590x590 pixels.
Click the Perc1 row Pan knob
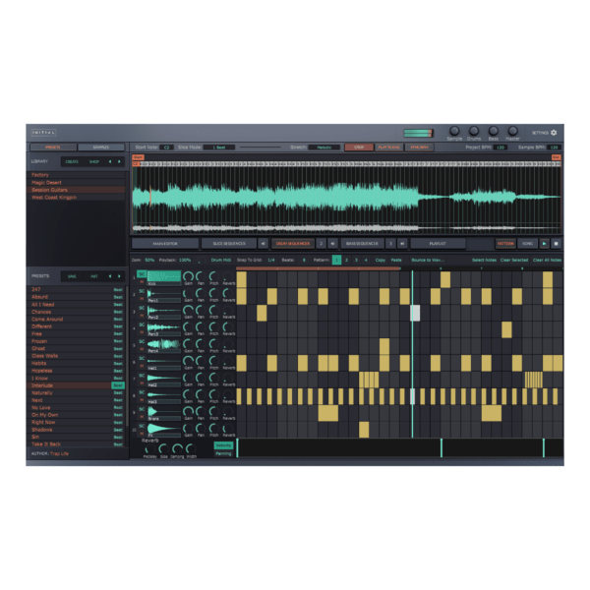(201, 293)
